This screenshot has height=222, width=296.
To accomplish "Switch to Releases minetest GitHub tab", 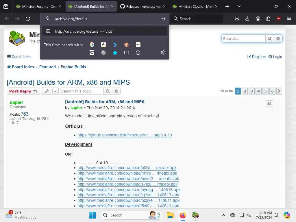I will pyautogui.click(x=143, y=6).
